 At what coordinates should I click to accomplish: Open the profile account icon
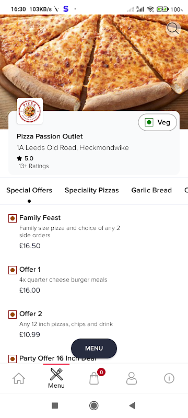coord(132,378)
